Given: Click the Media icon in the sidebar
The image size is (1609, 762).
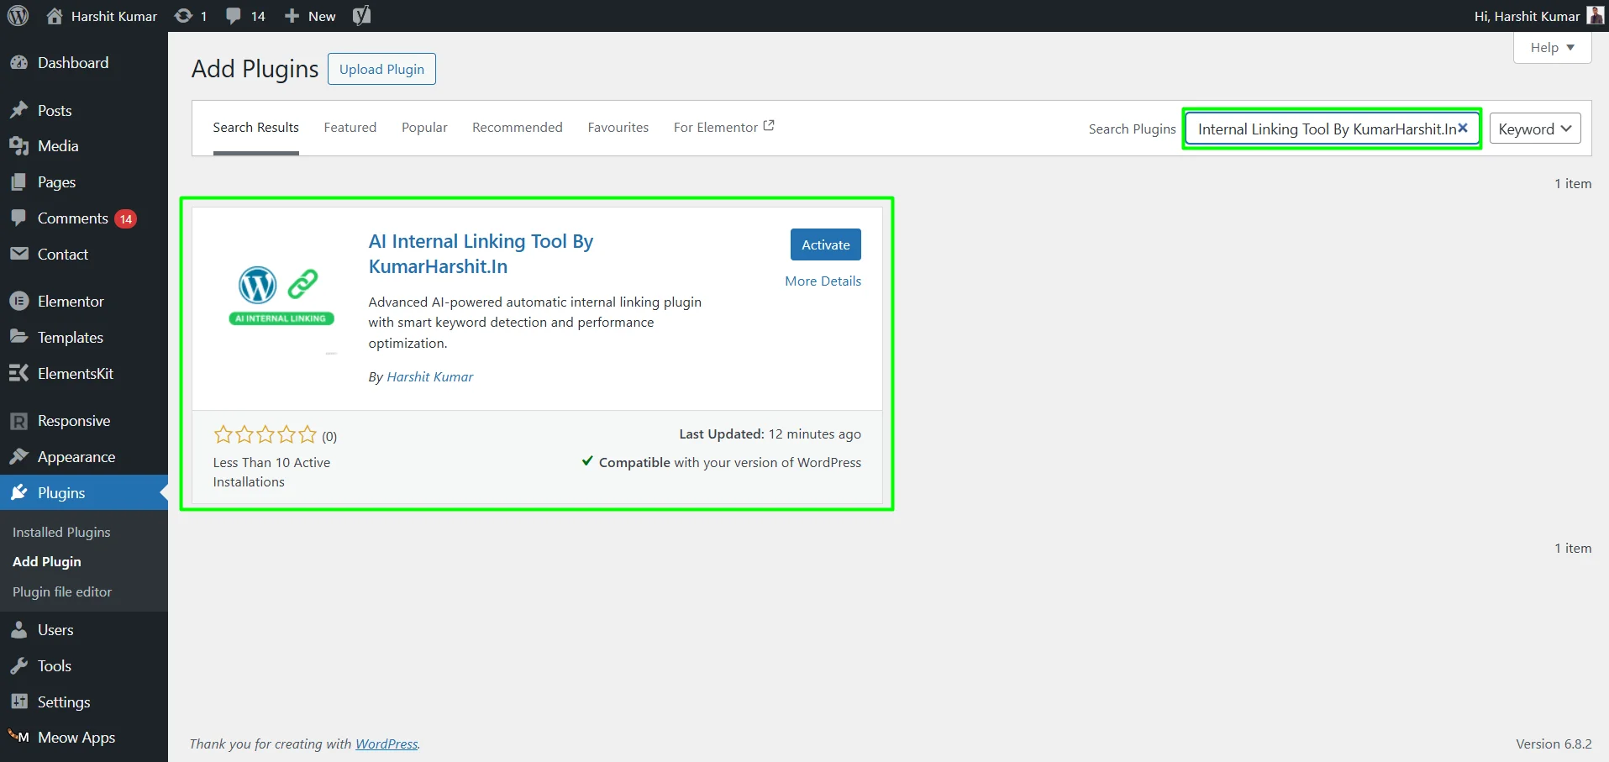Looking at the screenshot, I should [18, 146].
